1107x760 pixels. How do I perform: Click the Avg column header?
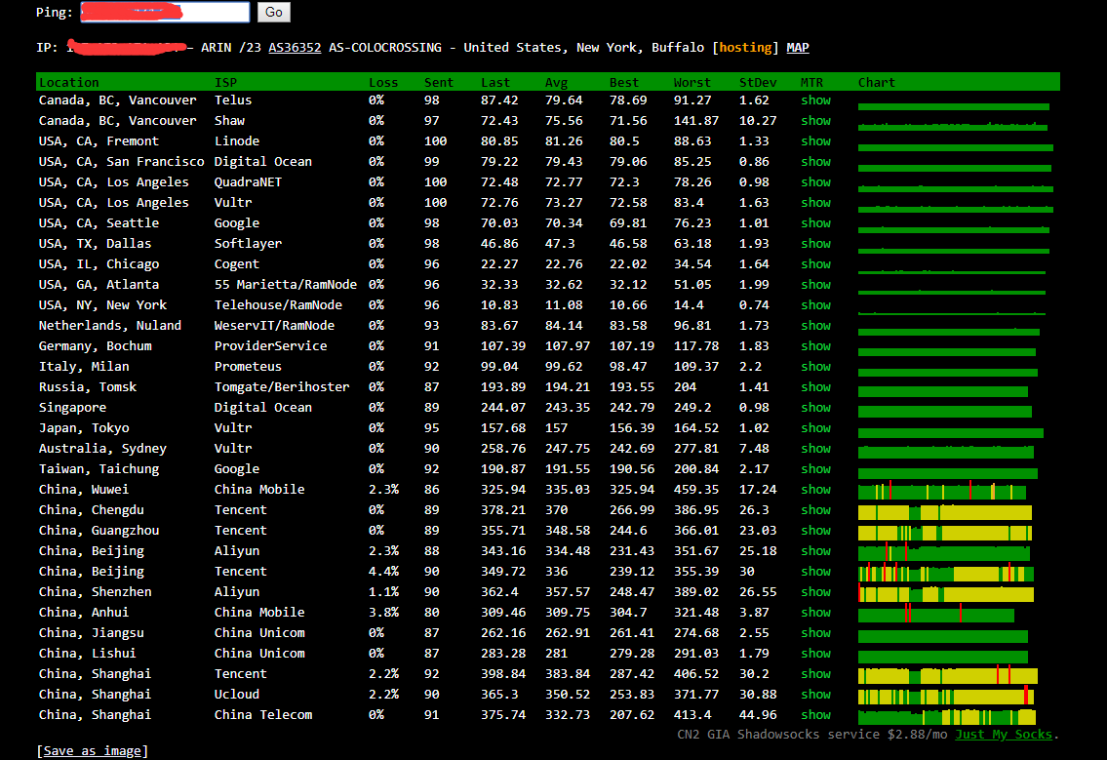click(556, 83)
